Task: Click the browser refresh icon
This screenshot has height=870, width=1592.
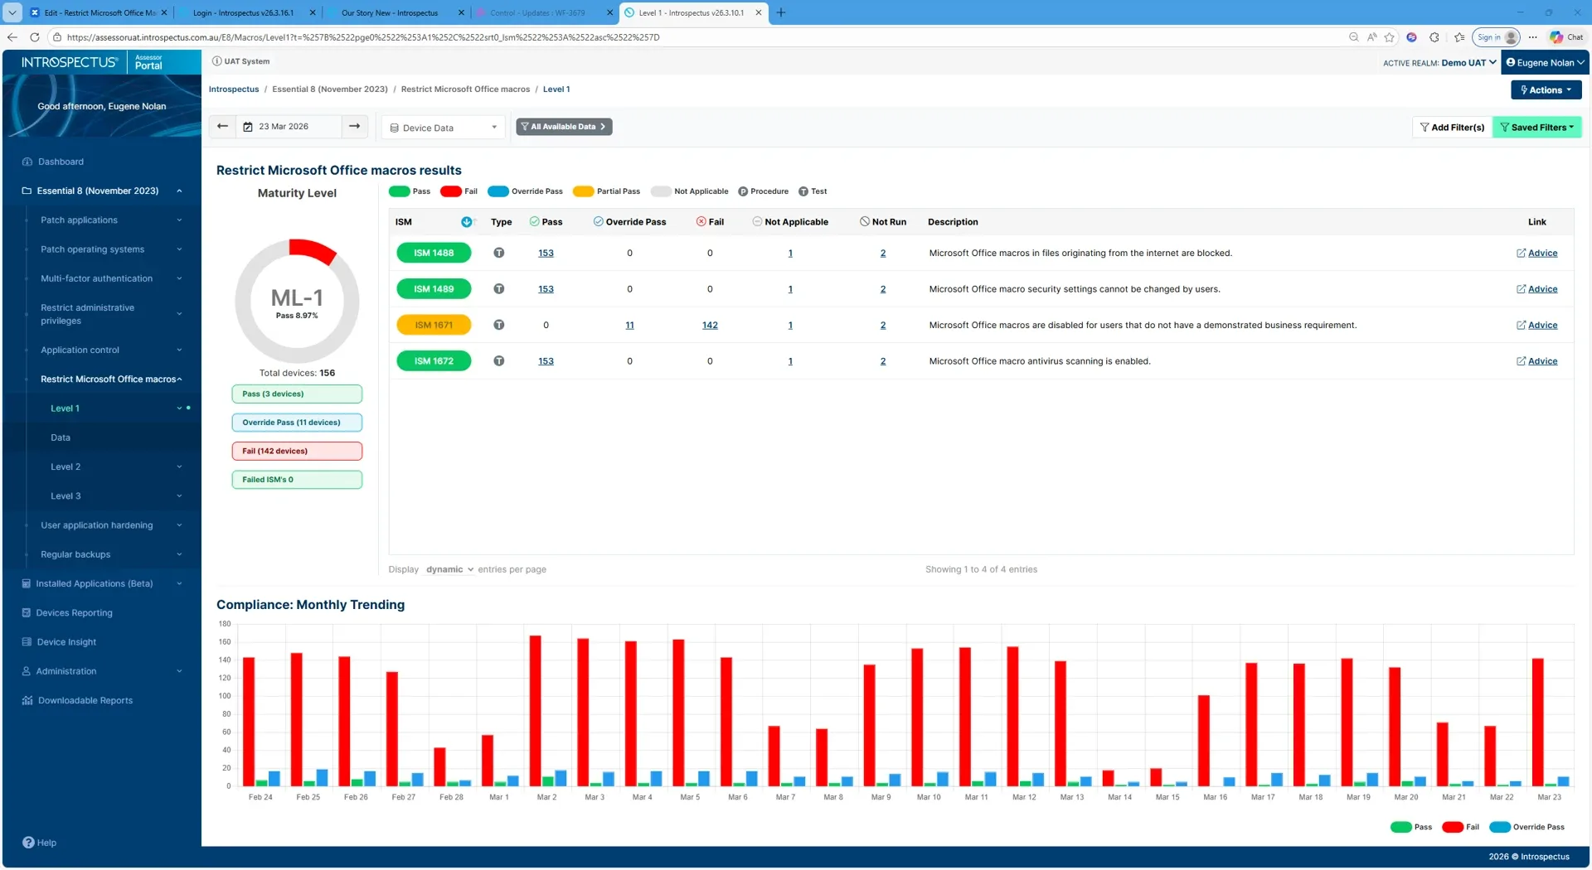Action: [35, 37]
